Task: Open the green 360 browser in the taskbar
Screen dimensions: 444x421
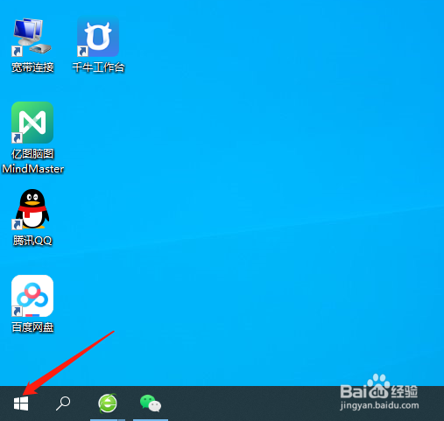Action: (108, 403)
